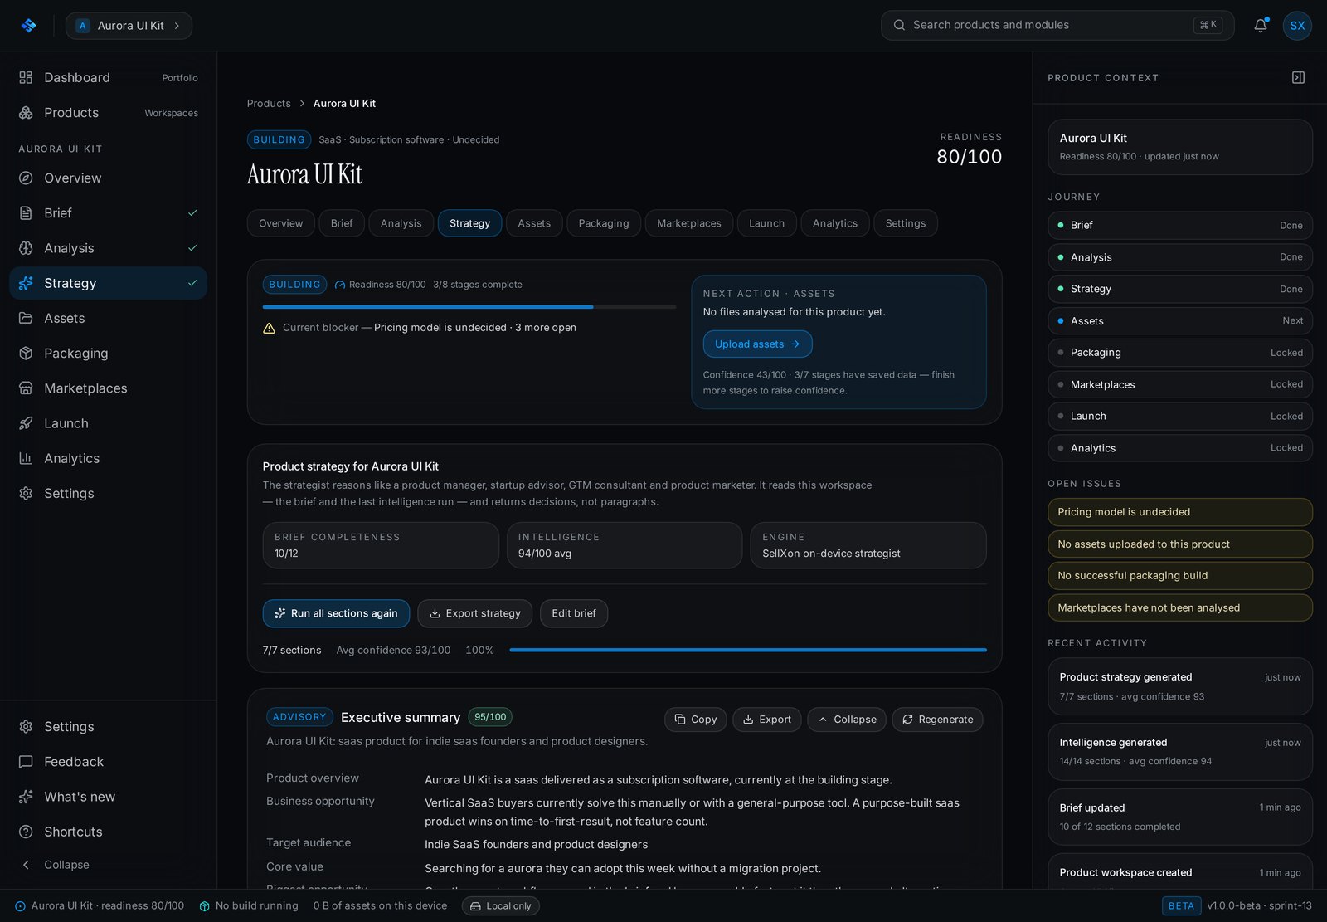This screenshot has width=1327, height=922.
Task: Click the SellXon logo icon
Action: point(29,26)
